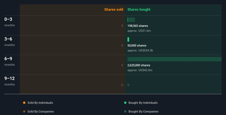Click the 3–6 months row label

pos(10,42)
